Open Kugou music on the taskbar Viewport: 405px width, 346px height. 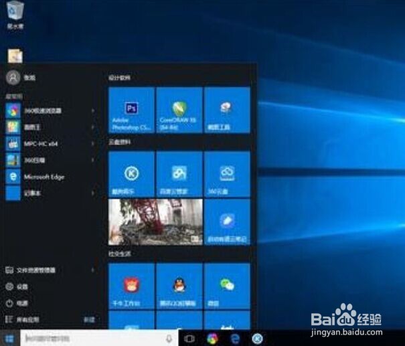258,338
